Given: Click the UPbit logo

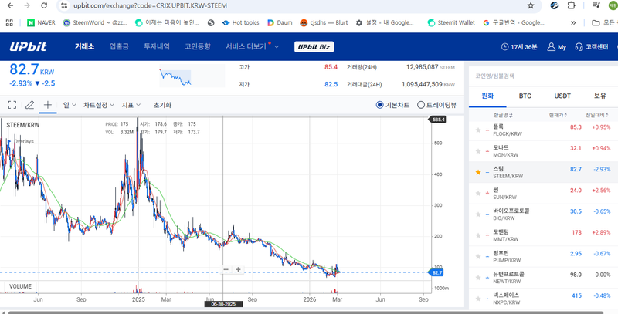Looking at the screenshot, I should click(29, 47).
